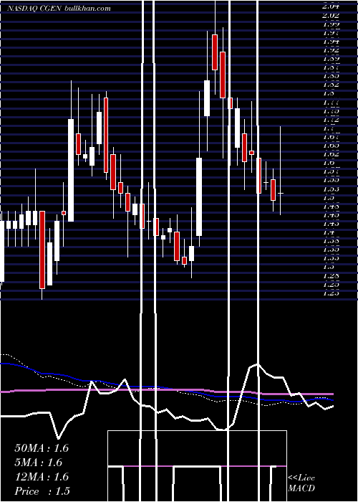Click the 1.94 price axis label
Screen dimensions: 358x502
tap(331, 42)
